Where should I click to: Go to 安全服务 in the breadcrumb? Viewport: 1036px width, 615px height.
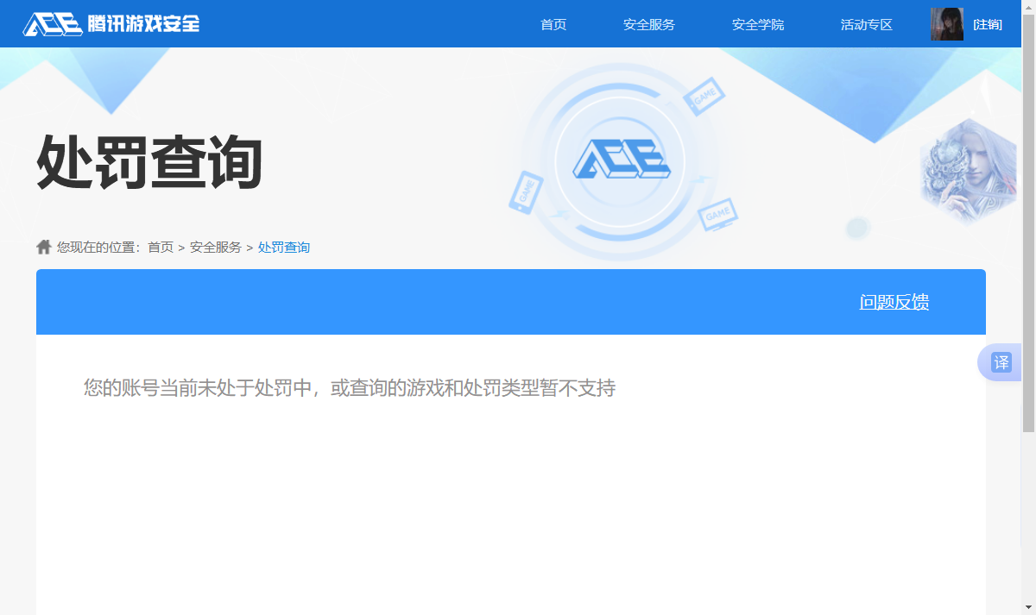coord(216,248)
